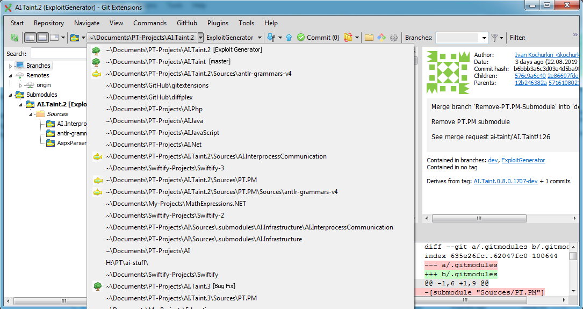Click submarine icon beside Sources\AI.InterprocessCommunication entry
Image resolution: width=583 pixels, height=309 pixels.
coord(97,157)
